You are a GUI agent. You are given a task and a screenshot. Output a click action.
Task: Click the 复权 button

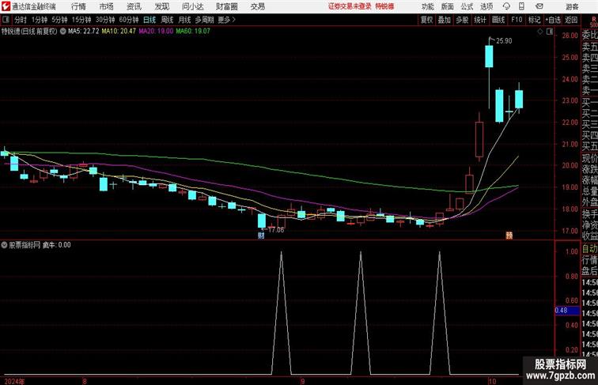(x=426, y=20)
